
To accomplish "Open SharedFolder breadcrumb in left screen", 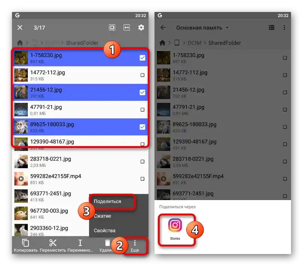I will [82, 43].
